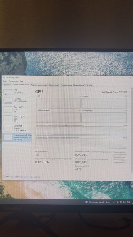The image size is (133, 237).
Task: Click the NVIDIA GeForce GT 1030 title
Action: point(115,92)
